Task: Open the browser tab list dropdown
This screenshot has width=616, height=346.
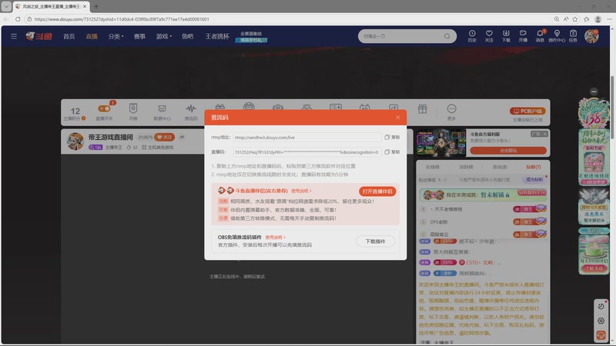Action: (x=6, y=6)
